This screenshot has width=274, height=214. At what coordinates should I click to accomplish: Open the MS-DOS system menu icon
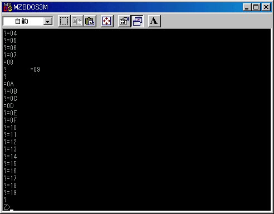coord(8,7)
